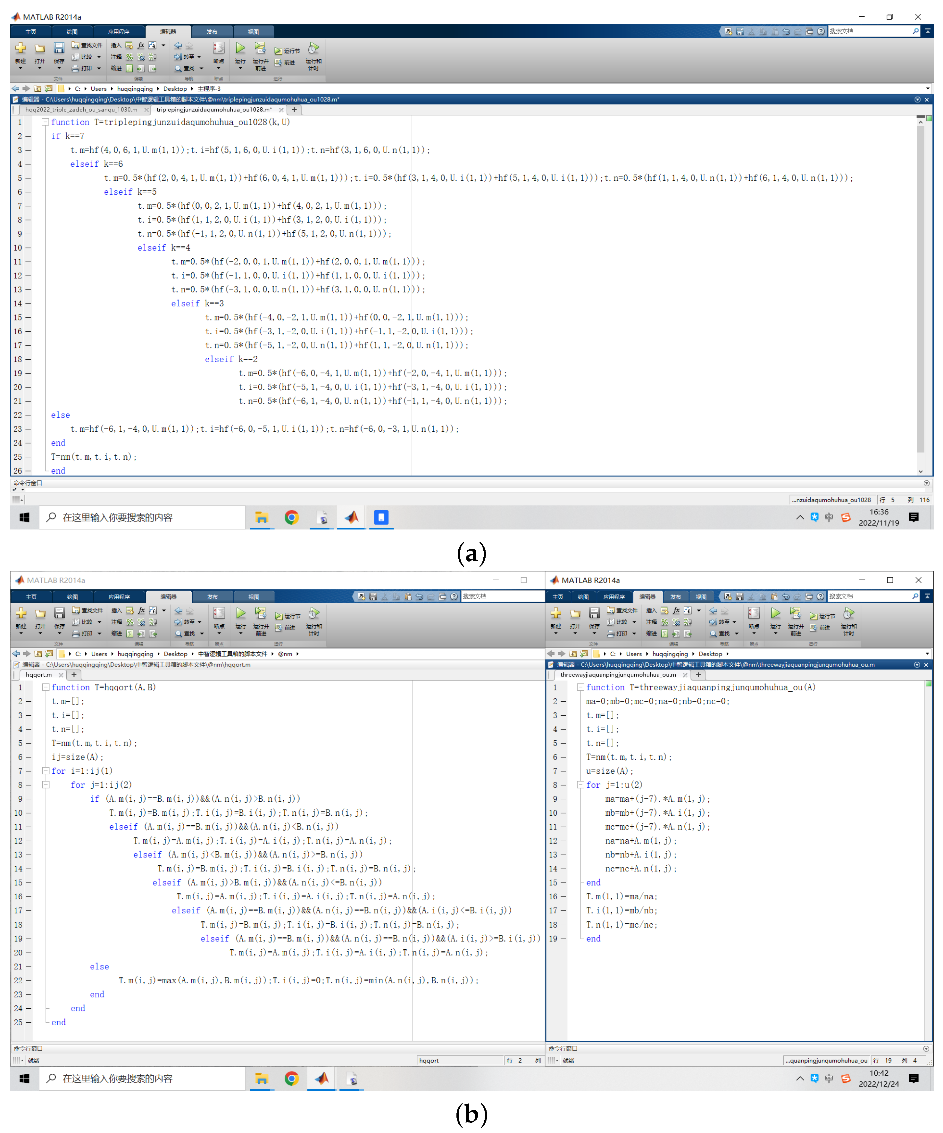Collapse function fold on line 1, top editor
The width and height of the screenshot is (943, 1133).
[x=46, y=122]
